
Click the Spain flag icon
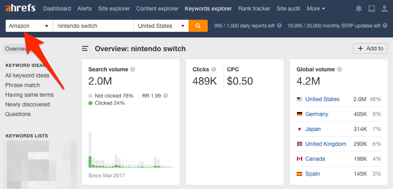pos(299,174)
